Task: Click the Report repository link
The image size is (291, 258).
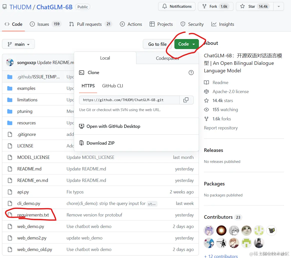Action: click(221, 128)
